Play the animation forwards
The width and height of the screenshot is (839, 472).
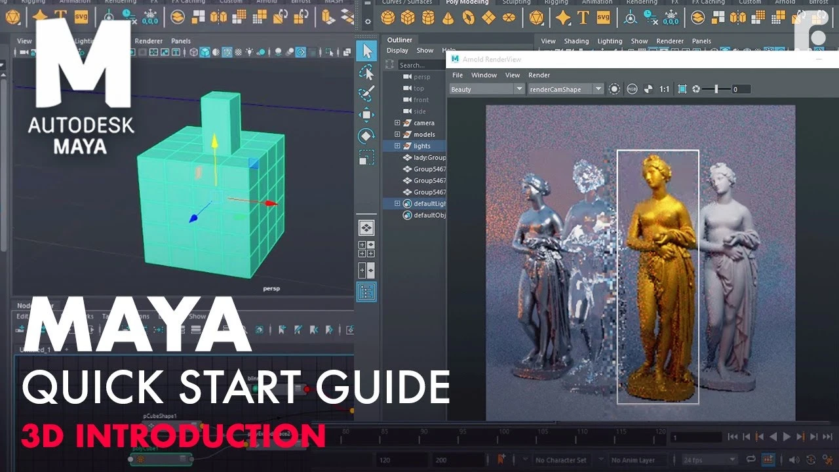pyautogui.click(x=787, y=437)
